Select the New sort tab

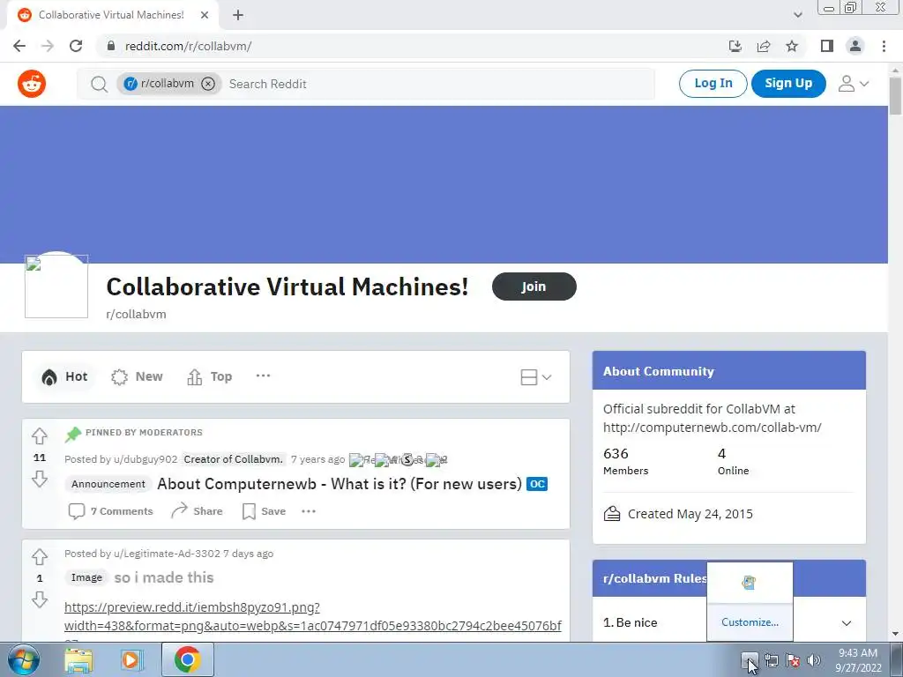137,376
